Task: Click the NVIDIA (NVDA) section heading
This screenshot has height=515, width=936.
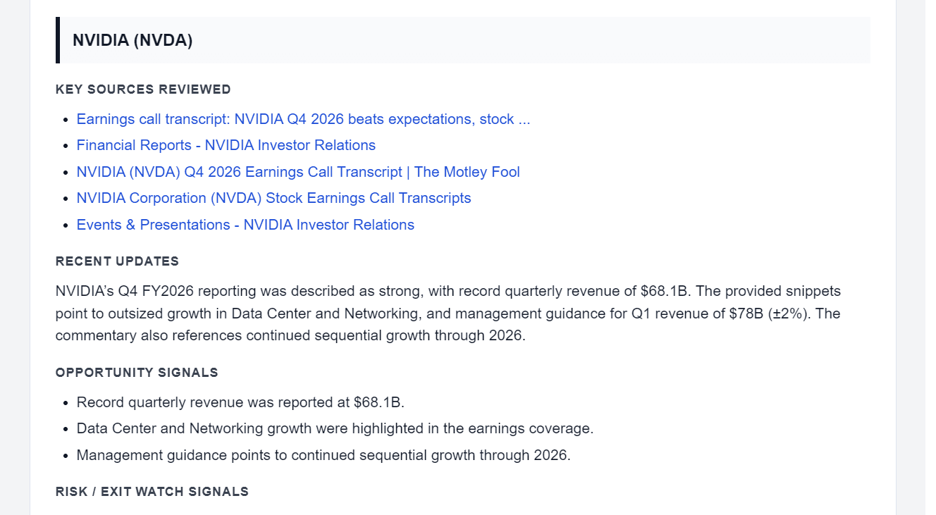Action: (133, 40)
